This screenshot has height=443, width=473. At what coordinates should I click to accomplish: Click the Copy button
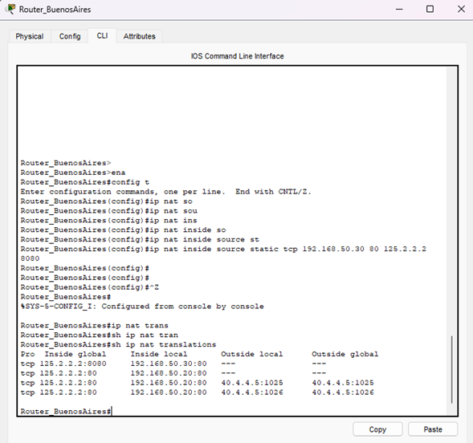pos(377,429)
